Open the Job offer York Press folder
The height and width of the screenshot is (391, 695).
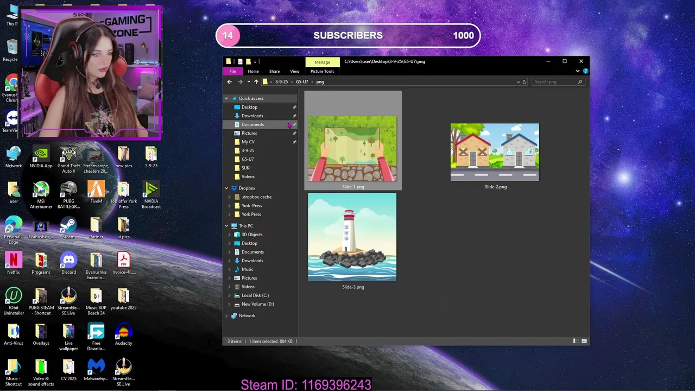[123, 195]
